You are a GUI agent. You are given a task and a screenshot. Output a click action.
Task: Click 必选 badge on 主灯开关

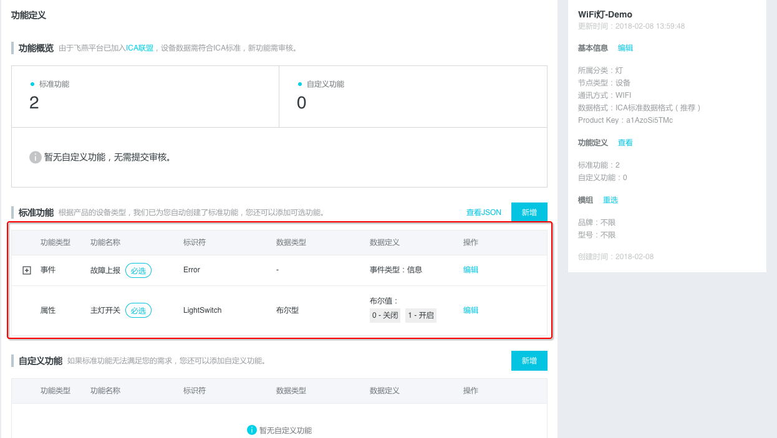point(138,310)
